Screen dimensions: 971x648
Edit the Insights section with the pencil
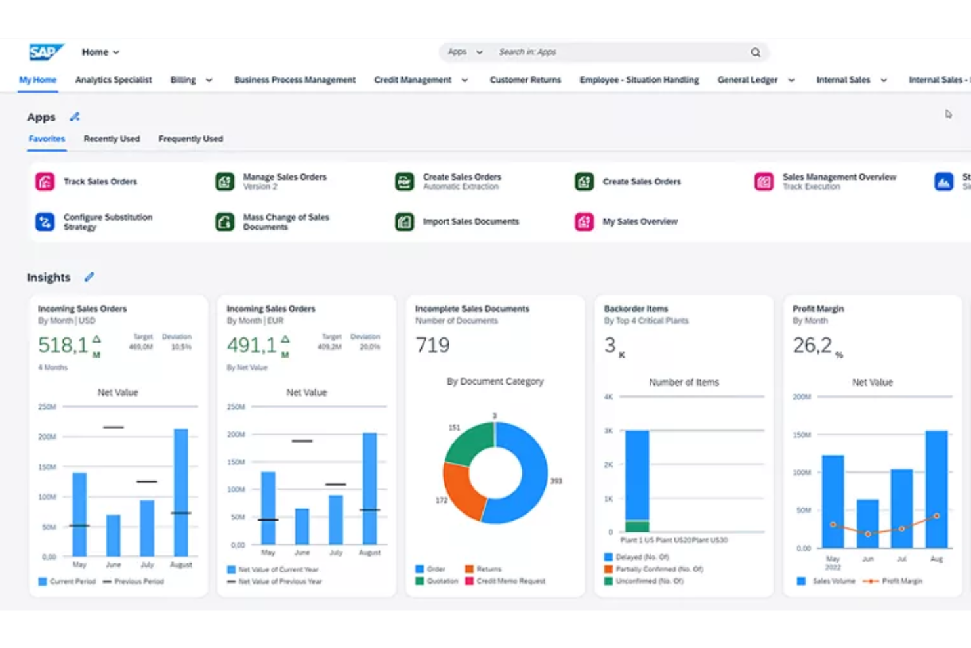(x=89, y=277)
